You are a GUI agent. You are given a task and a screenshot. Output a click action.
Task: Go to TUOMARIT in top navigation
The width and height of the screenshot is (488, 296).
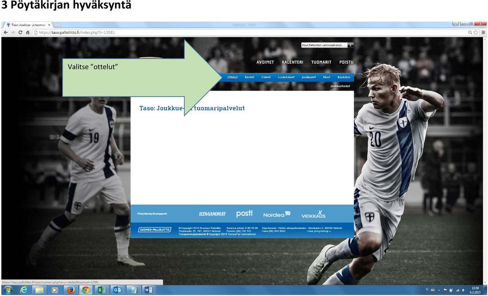point(321,62)
